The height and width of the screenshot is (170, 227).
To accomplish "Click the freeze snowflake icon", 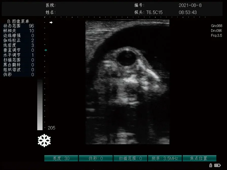I will pyautogui.click(x=44, y=140).
